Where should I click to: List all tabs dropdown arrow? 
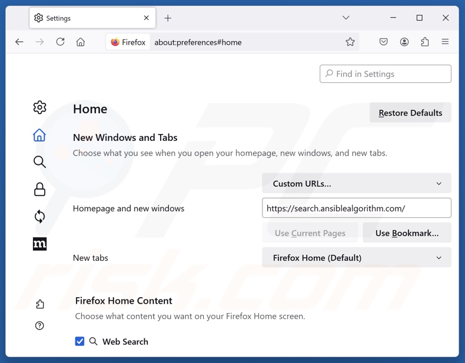[x=346, y=18]
